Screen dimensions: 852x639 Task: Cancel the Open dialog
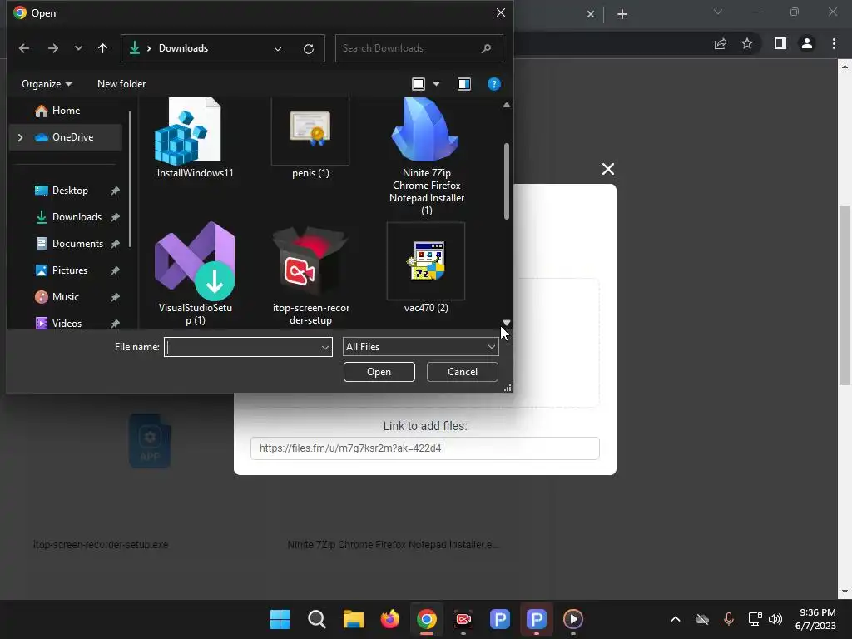click(463, 372)
